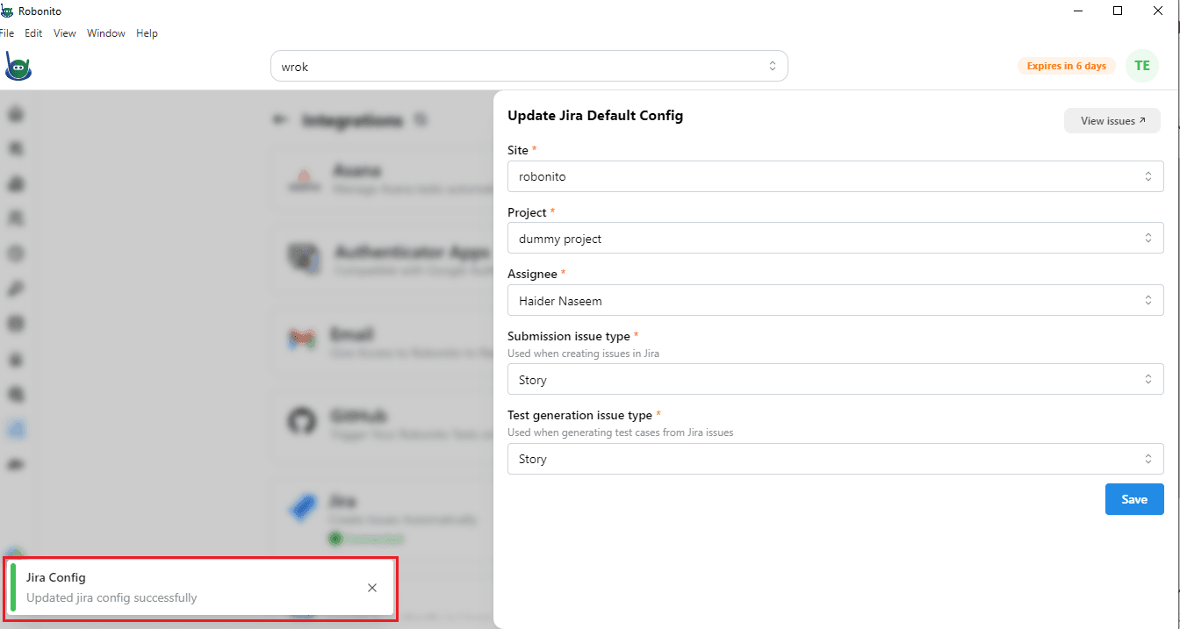The width and height of the screenshot is (1180, 629).
Task: Click the TE user avatar
Action: [x=1142, y=66]
